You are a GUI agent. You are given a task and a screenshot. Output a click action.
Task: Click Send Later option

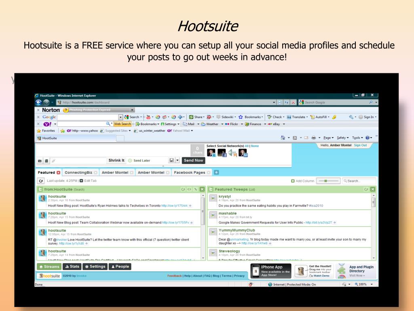tap(139, 160)
